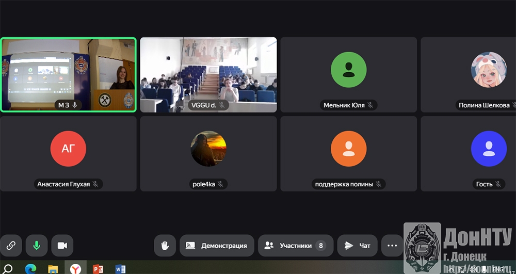Start screen sharing via Демонстрация
516x274 pixels.
pyautogui.click(x=217, y=246)
